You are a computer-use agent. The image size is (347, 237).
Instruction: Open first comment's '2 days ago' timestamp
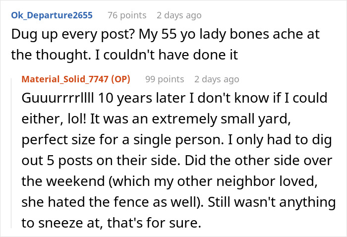point(179,15)
